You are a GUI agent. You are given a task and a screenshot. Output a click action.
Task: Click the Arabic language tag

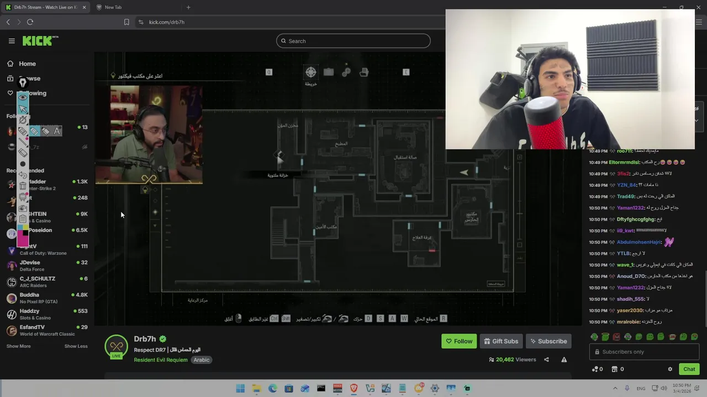pos(201,360)
